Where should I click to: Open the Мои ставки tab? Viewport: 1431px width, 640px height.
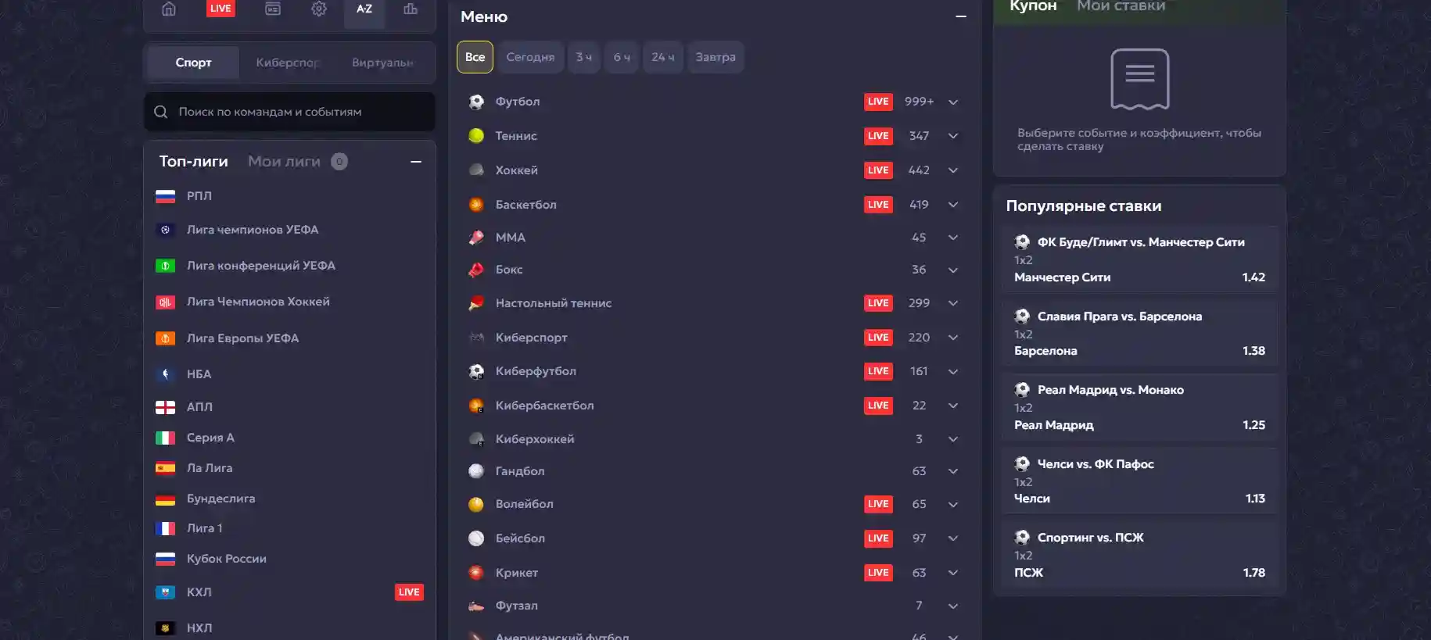click(1121, 6)
